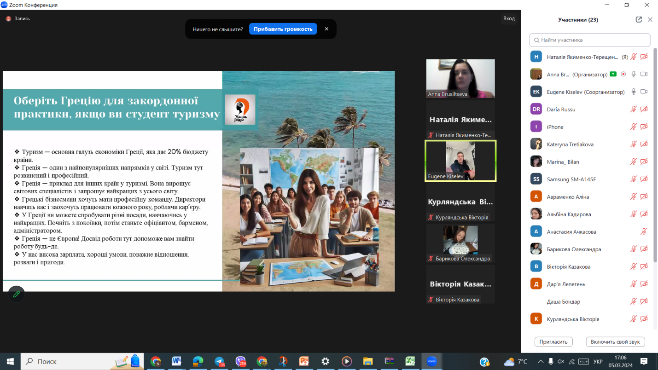Open Viber from the taskbar
658x370 pixels.
coord(240,361)
